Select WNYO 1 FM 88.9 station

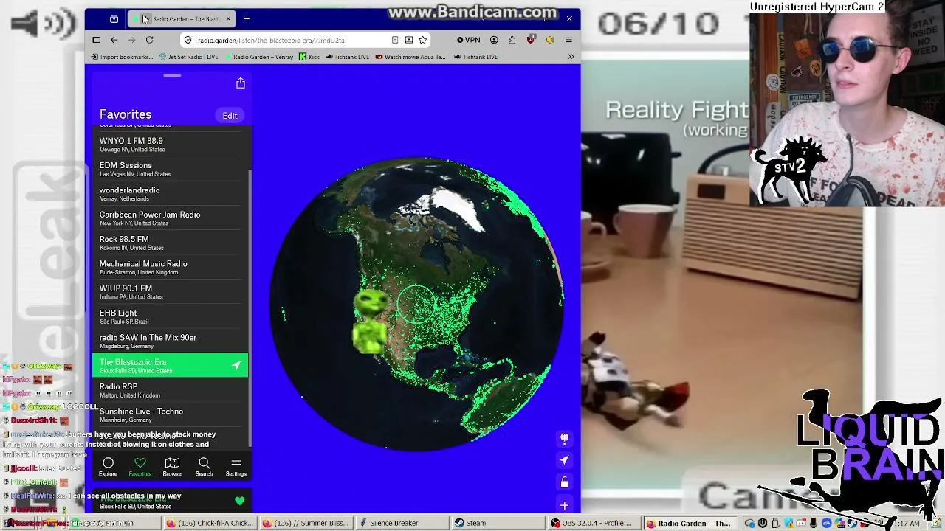coord(170,144)
